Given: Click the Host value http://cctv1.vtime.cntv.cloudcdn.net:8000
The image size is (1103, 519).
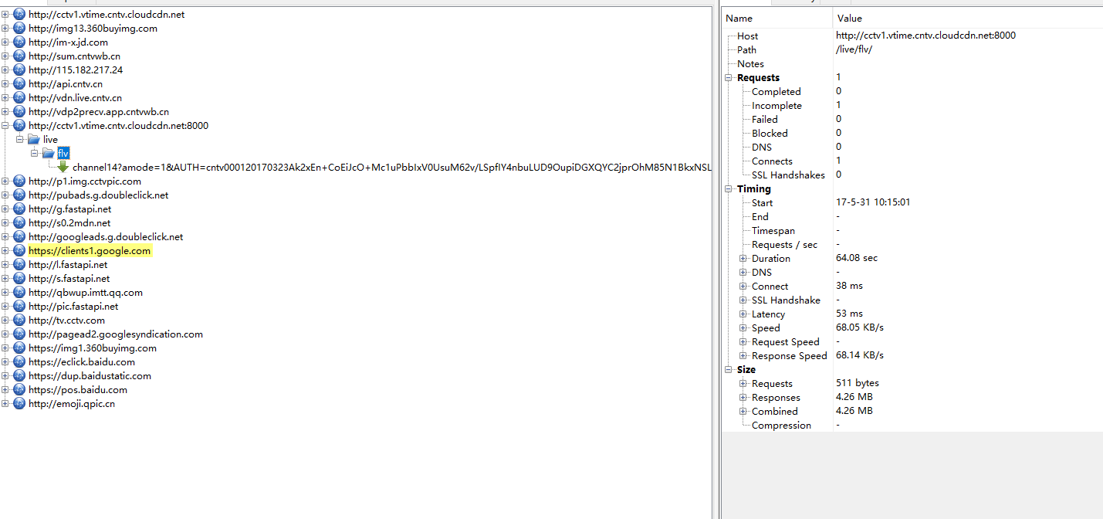Looking at the screenshot, I should 925,36.
